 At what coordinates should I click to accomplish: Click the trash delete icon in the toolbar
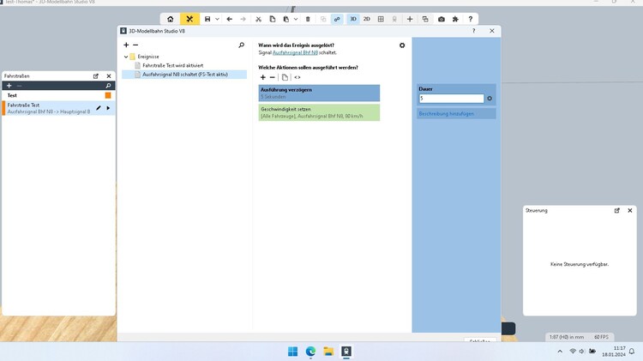308,19
